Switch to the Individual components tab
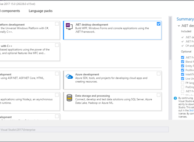The width and height of the screenshot is (194, 142). point(10,11)
